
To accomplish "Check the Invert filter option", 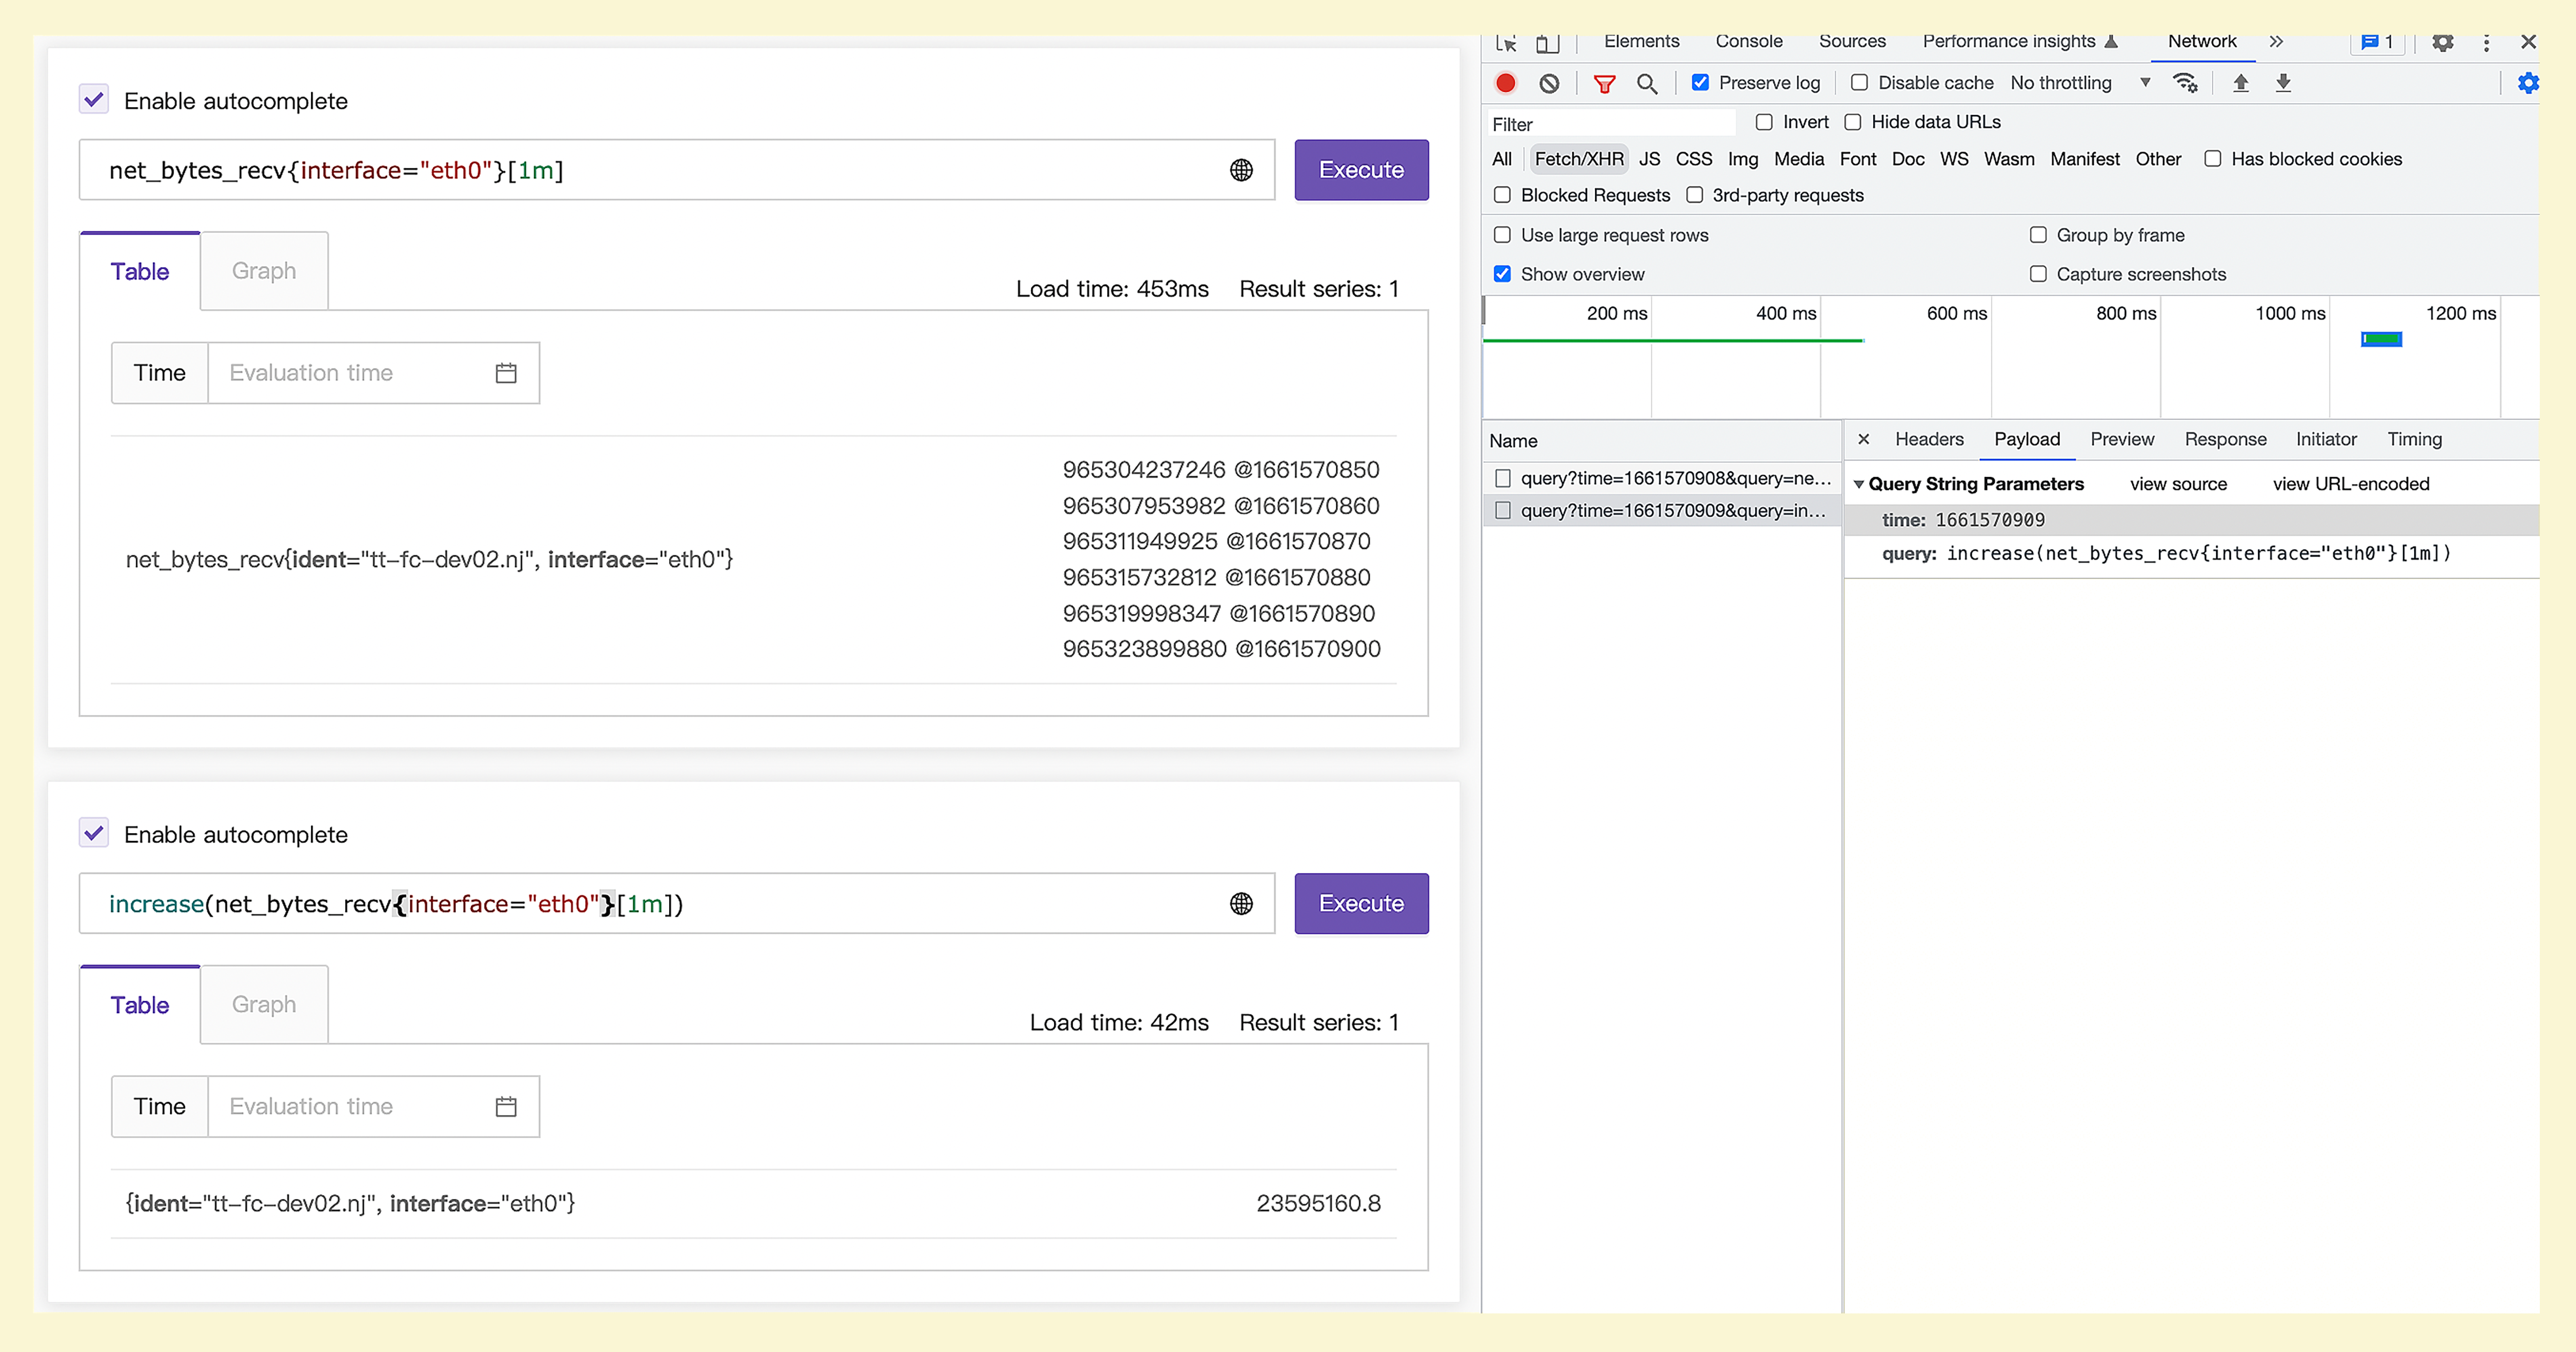I will 1764,122.
